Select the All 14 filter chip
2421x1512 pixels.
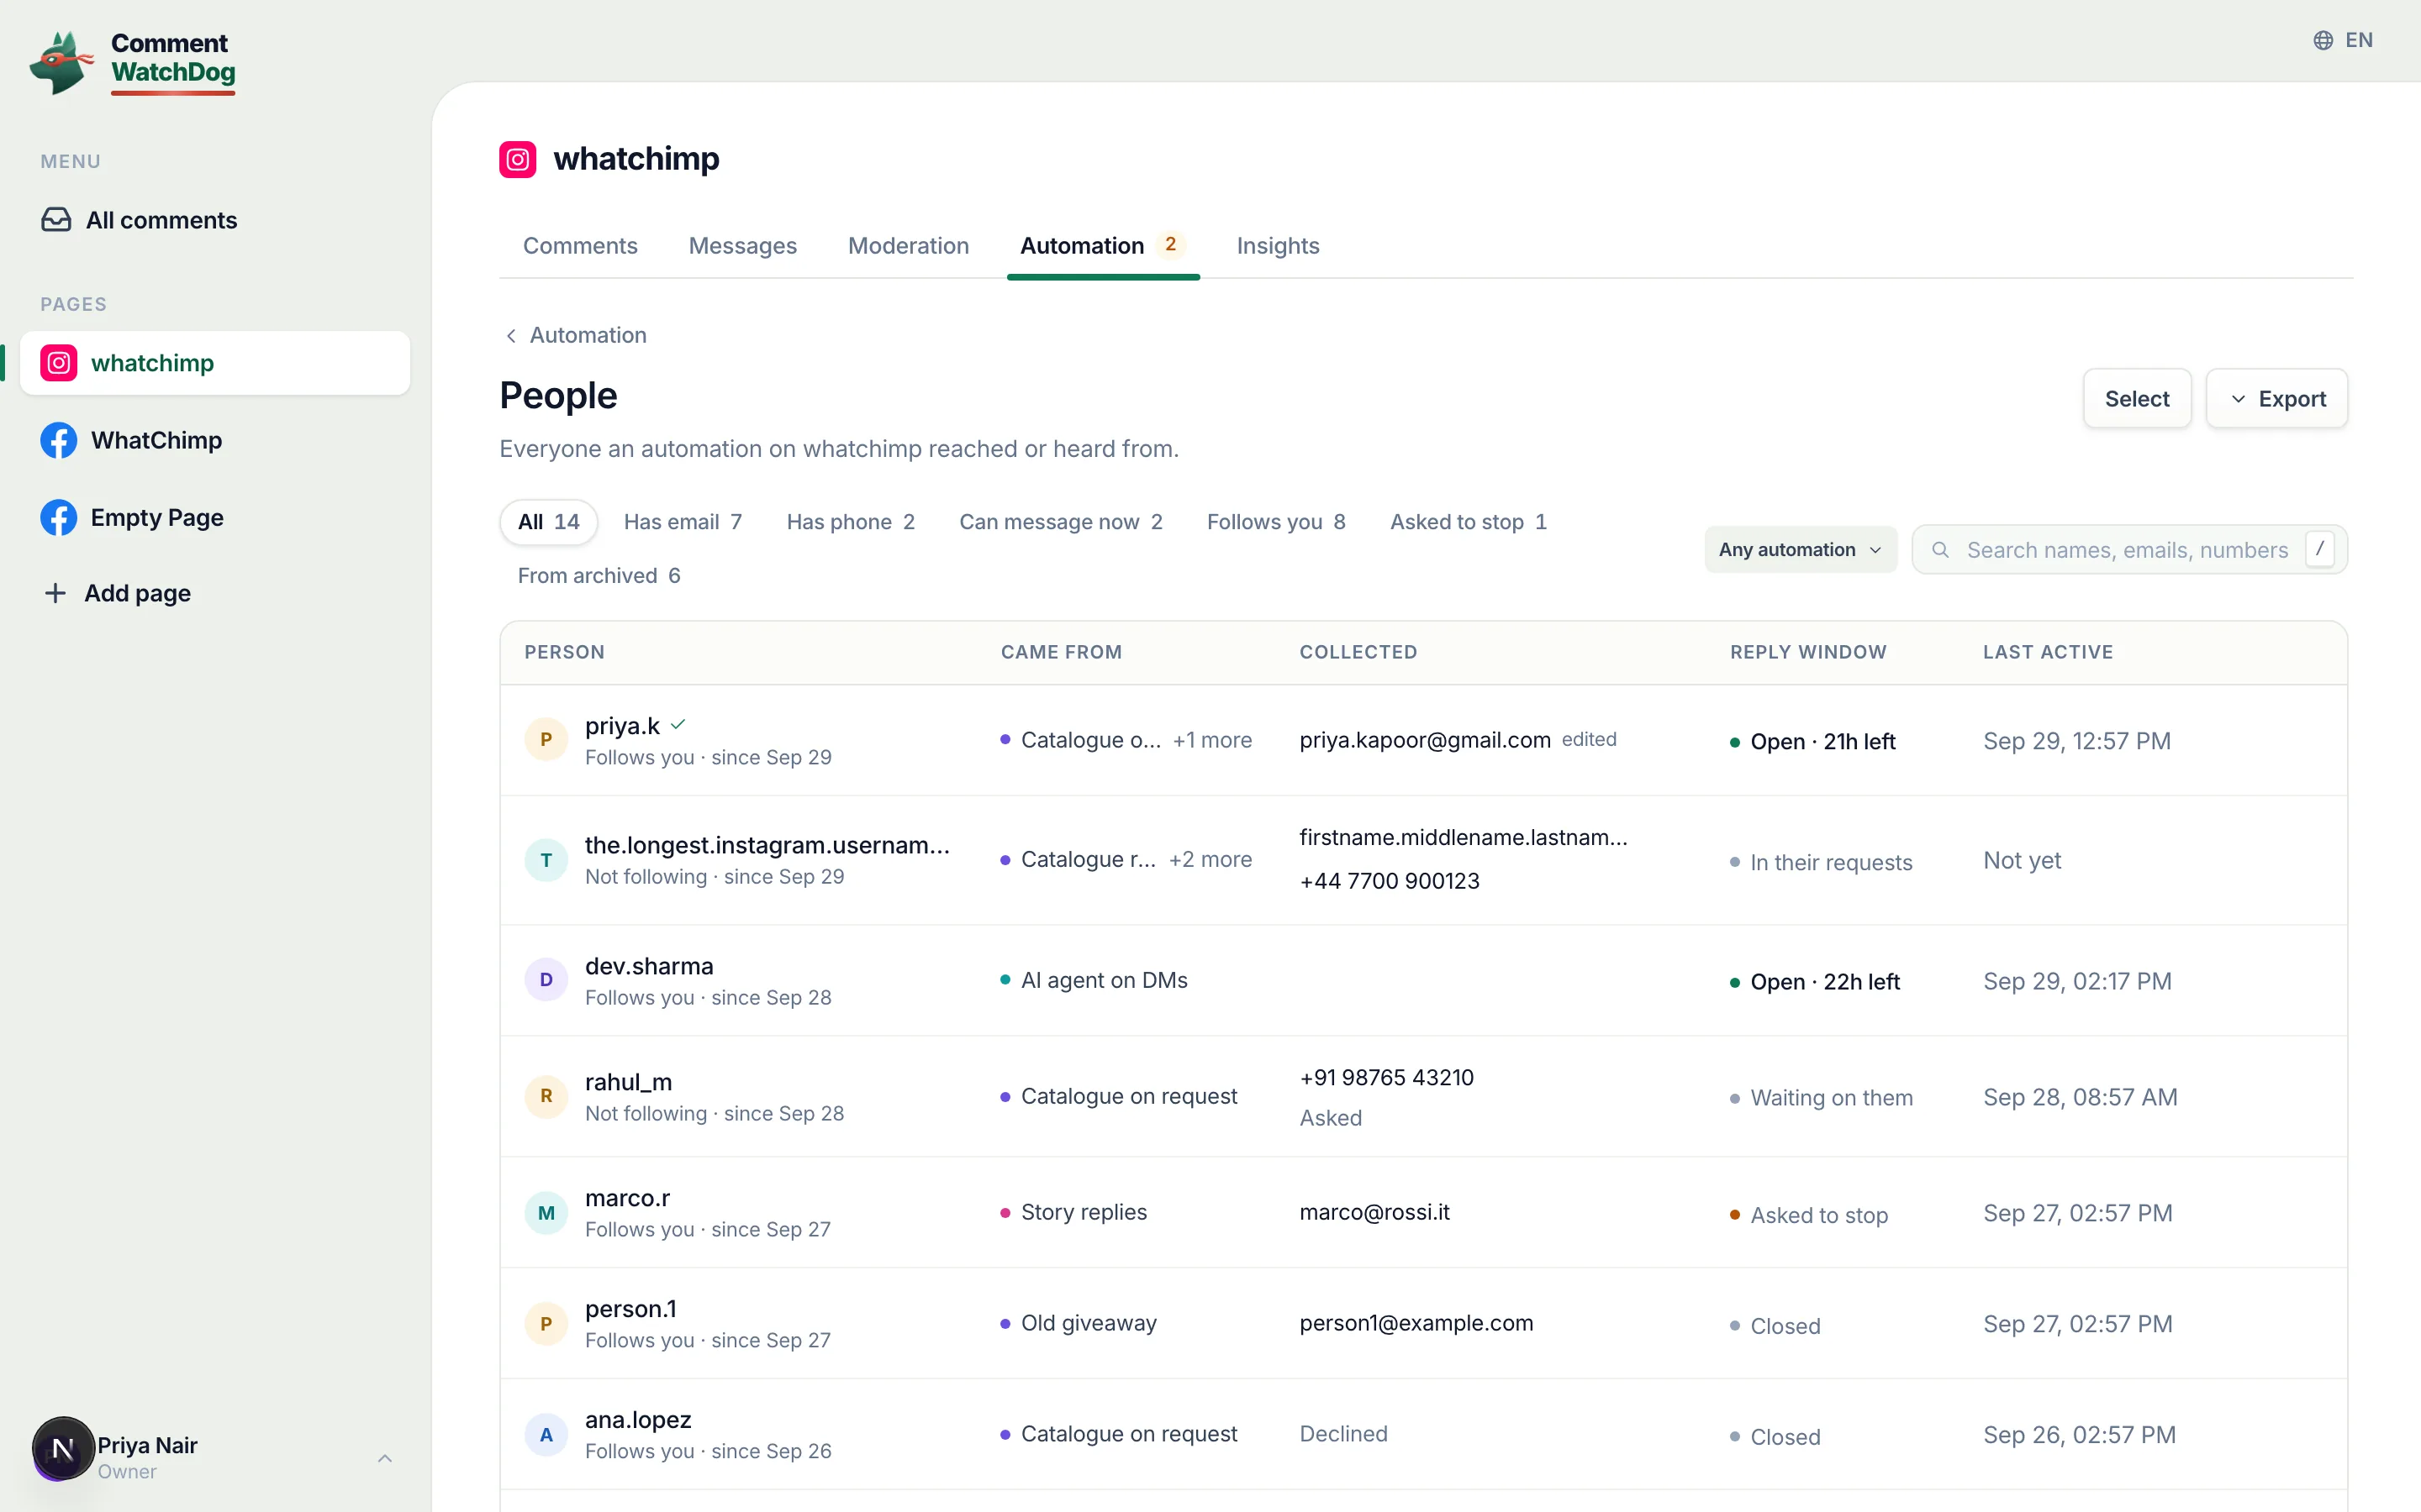(x=548, y=522)
